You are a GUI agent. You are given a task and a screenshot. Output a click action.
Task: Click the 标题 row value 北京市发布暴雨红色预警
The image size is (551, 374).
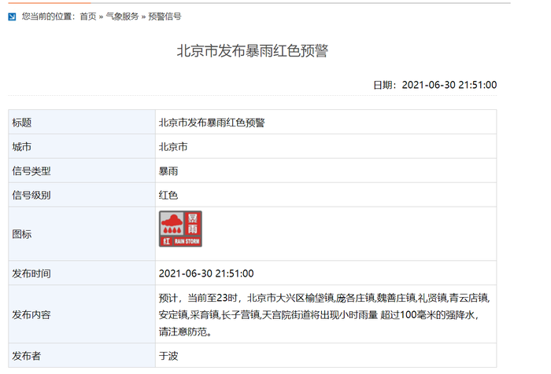pyautogui.click(x=212, y=123)
